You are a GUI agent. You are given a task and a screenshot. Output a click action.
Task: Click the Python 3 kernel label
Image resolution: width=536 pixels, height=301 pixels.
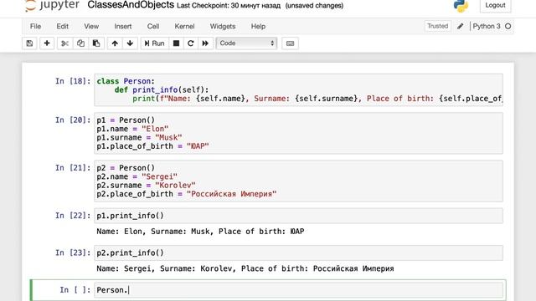click(487, 26)
